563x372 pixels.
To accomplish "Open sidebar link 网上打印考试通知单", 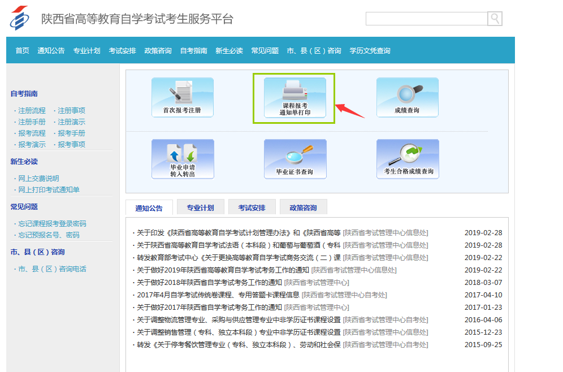I will click(49, 189).
